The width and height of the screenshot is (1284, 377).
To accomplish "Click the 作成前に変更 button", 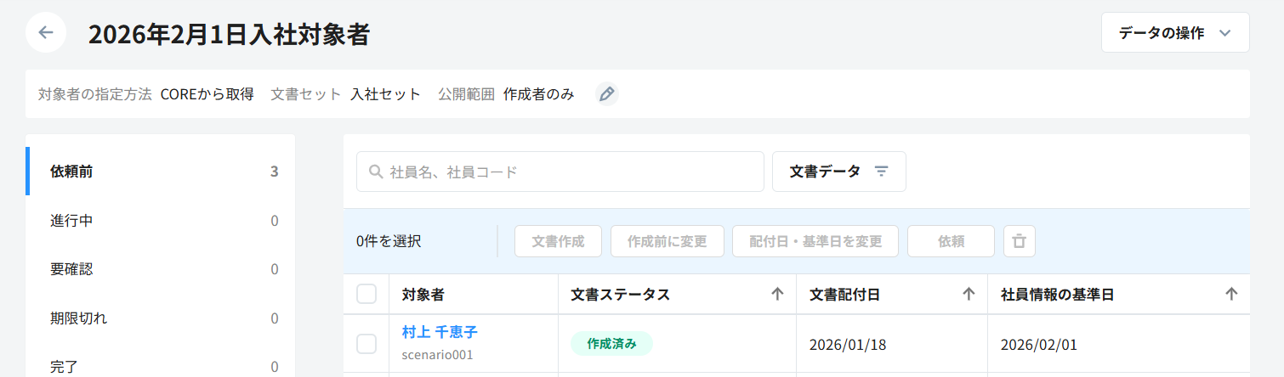I will pos(667,241).
